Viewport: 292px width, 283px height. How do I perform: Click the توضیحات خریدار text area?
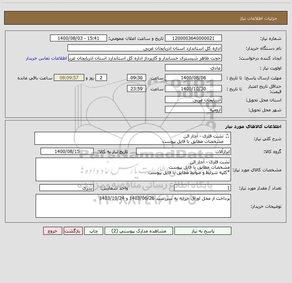point(133,206)
